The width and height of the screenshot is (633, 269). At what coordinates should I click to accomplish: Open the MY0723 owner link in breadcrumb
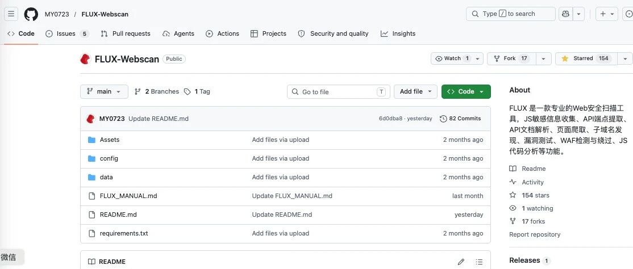[x=57, y=14]
